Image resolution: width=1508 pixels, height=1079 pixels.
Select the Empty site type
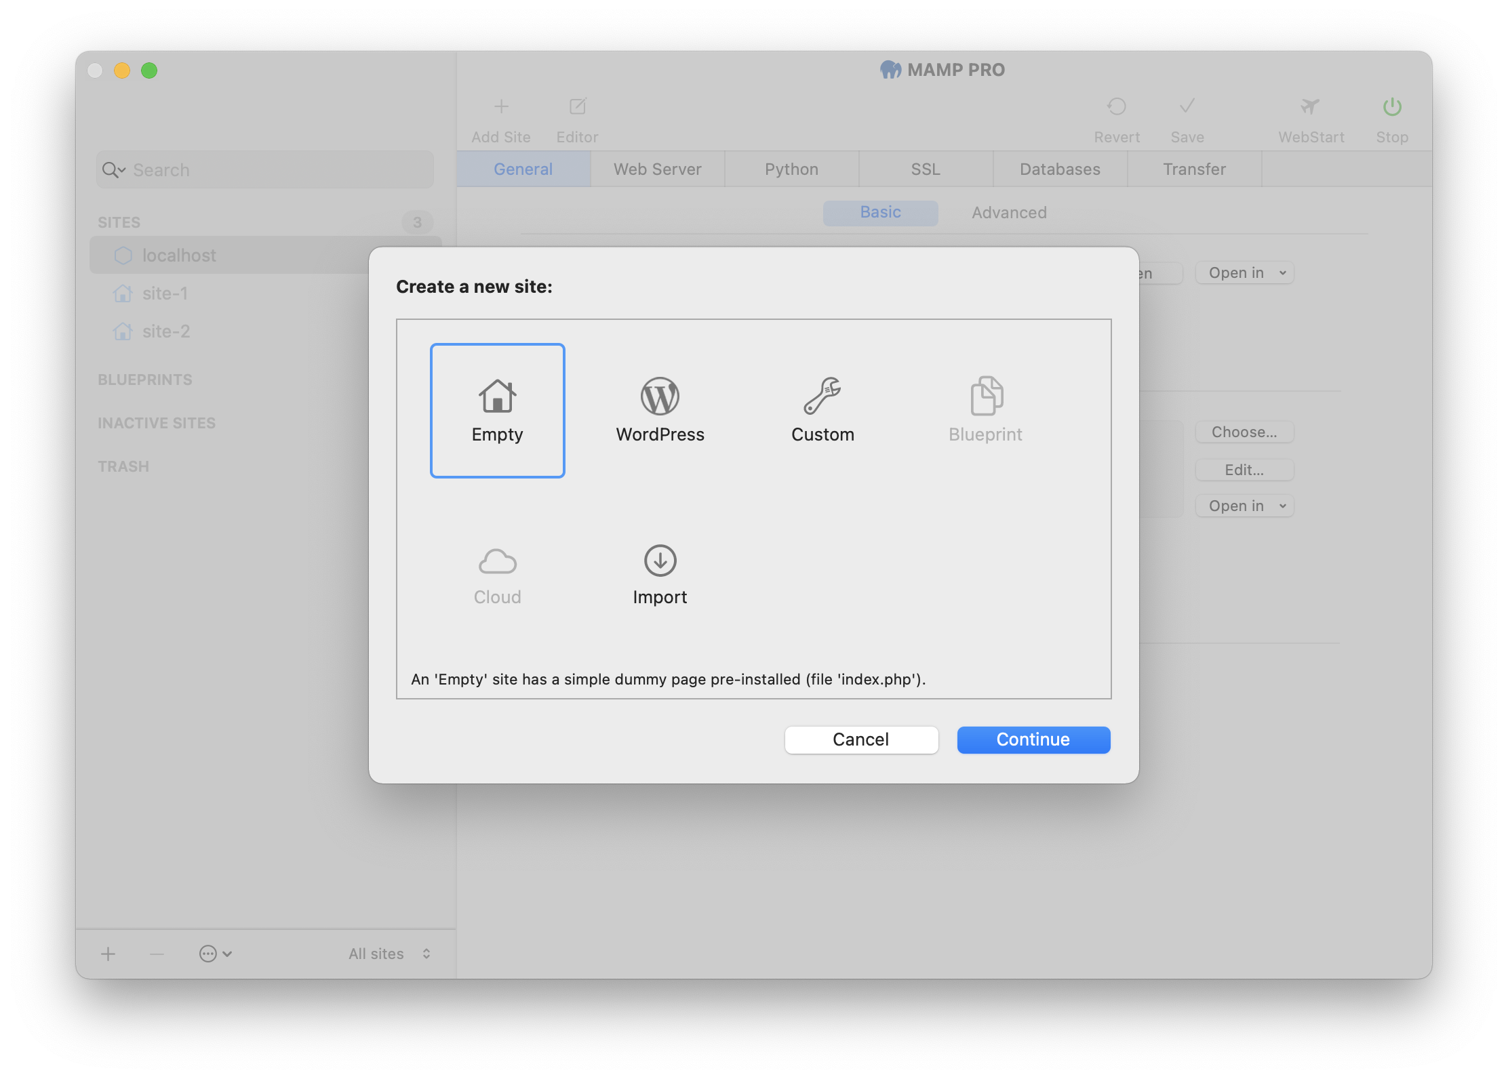point(497,411)
